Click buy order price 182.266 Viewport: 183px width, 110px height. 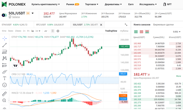(137, 106)
